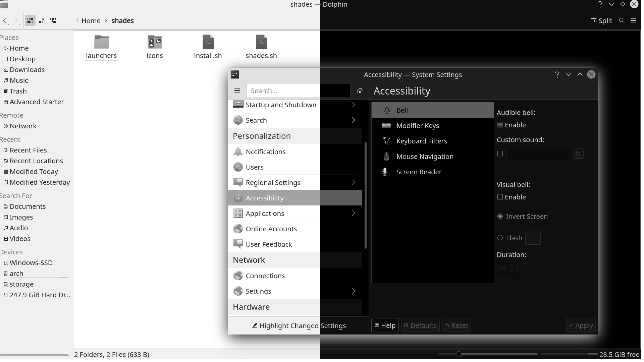Expand the Startup and Shutdown arrow
Viewport: 644px width, 362px height.
[354, 105]
